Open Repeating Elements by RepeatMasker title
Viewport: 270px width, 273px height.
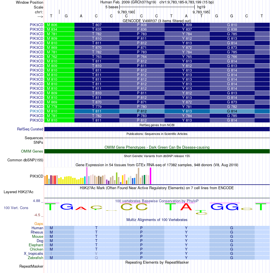(157, 262)
